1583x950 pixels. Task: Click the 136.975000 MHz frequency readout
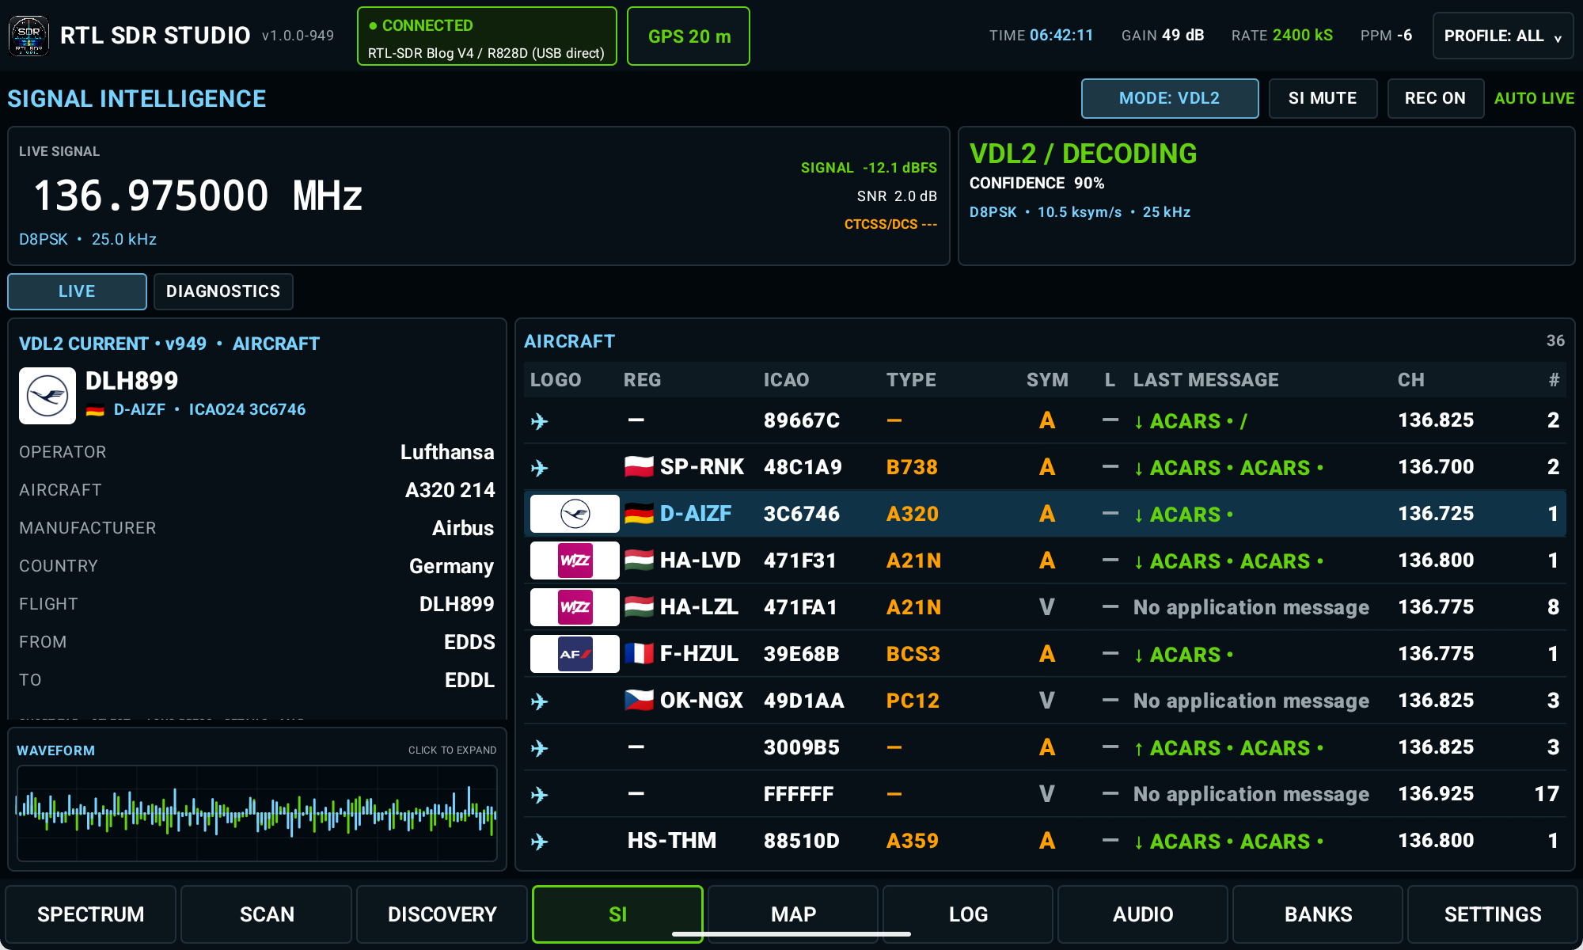pyautogui.click(x=198, y=196)
